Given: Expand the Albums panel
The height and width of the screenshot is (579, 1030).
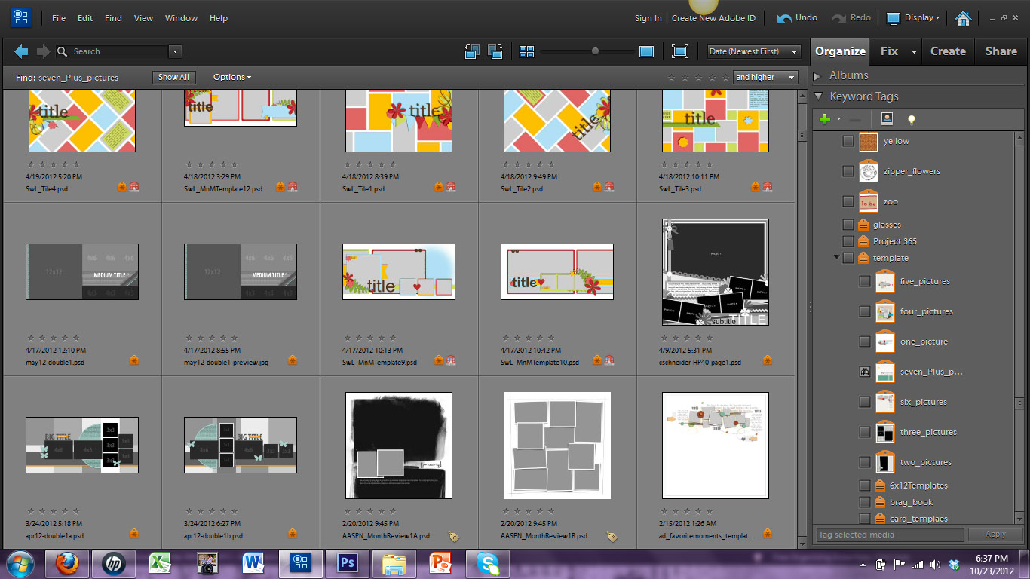Looking at the screenshot, I should pyautogui.click(x=817, y=75).
